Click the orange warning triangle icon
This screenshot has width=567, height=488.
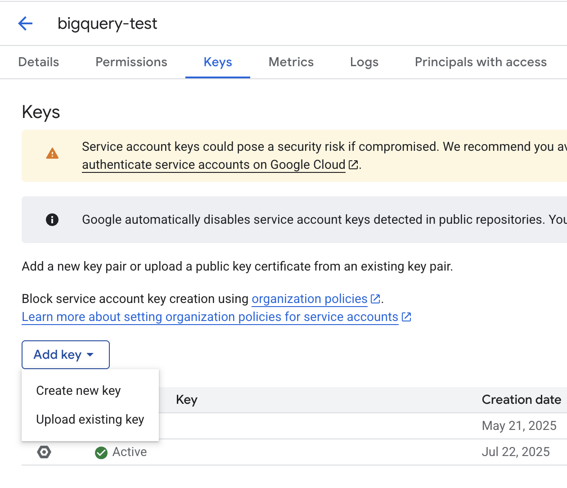[x=52, y=154]
